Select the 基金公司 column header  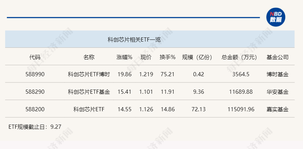[277, 57]
